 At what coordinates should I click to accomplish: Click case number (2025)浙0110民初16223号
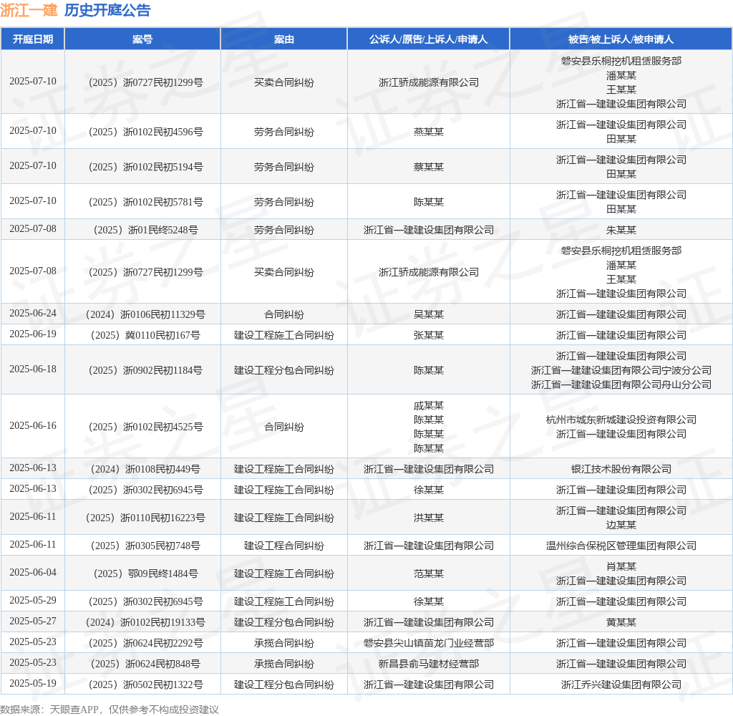[146, 518]
